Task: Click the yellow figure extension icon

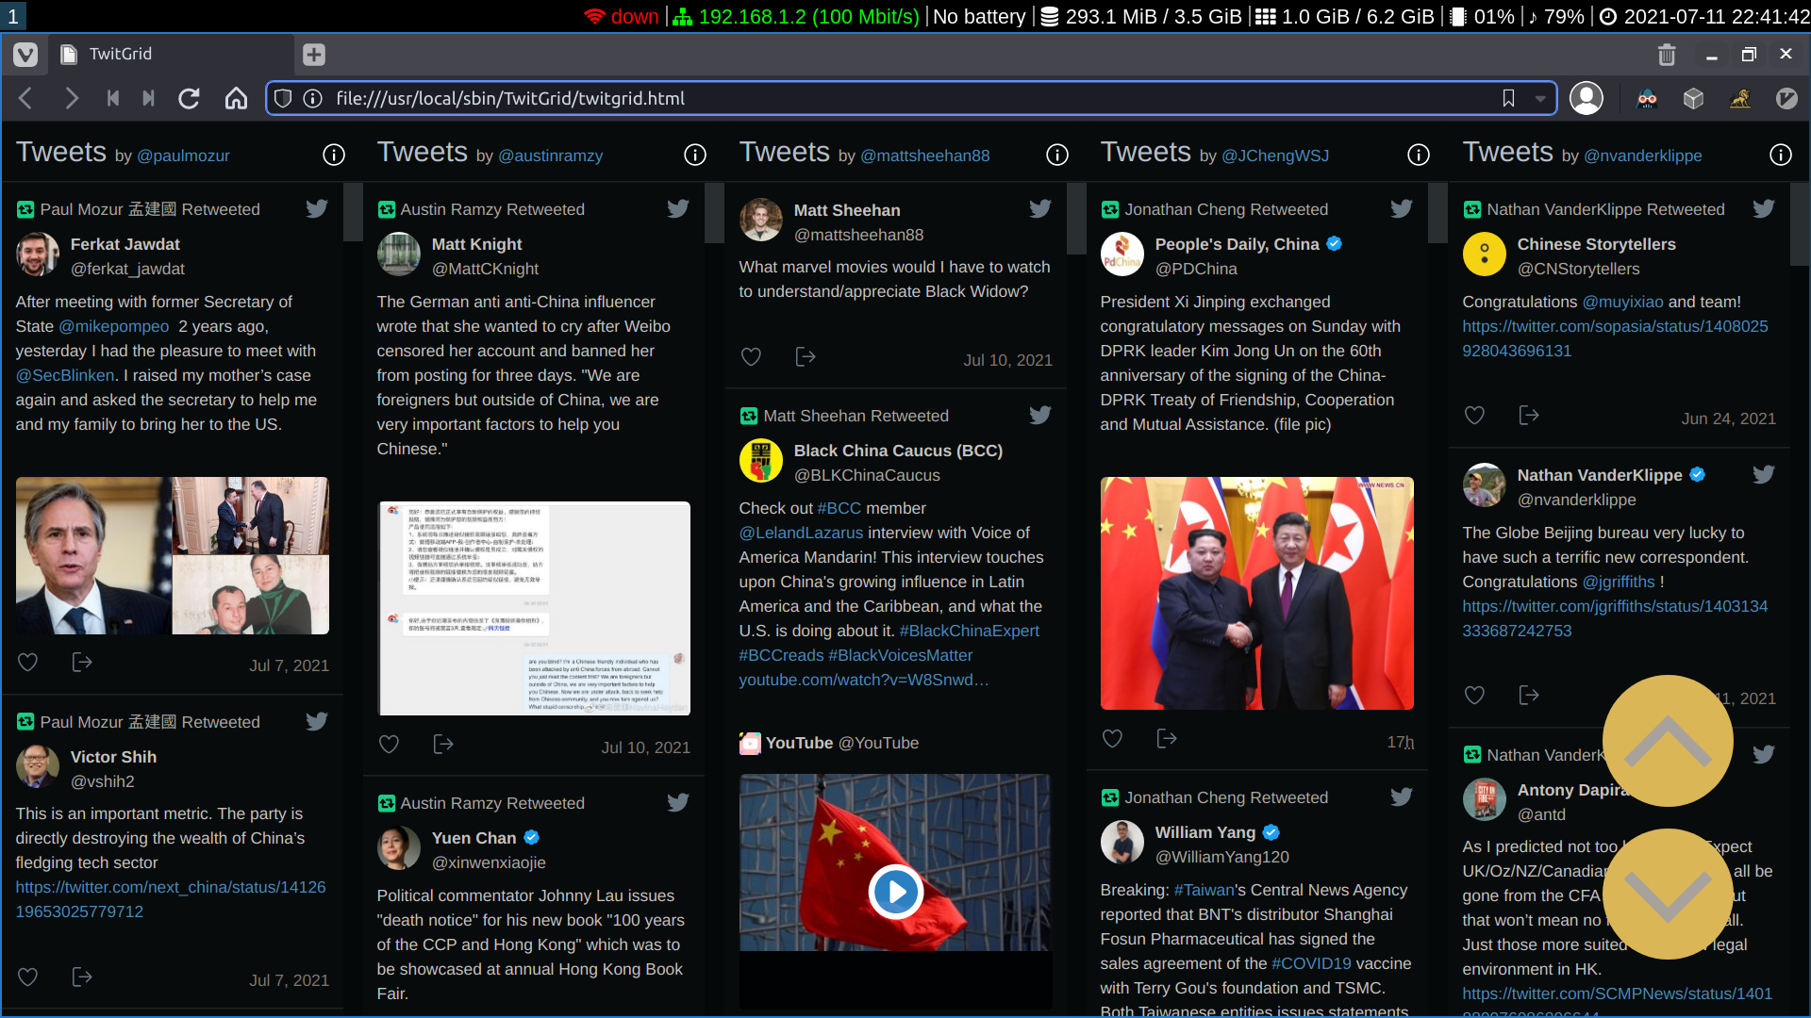Action: click(x=1740, y=98)
